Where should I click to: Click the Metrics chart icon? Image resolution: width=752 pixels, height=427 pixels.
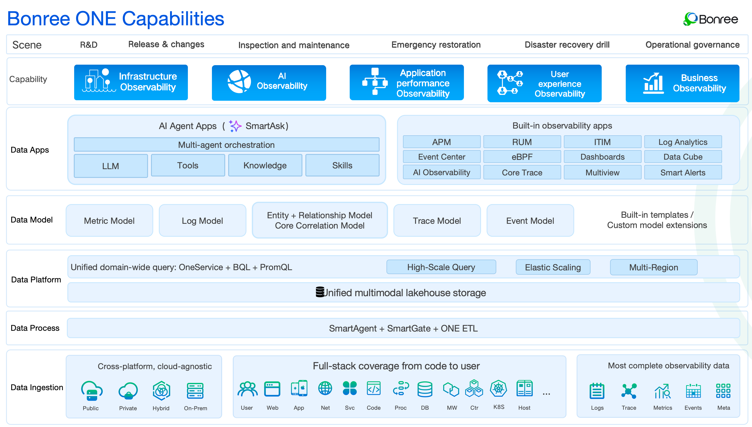pos(663,391)
